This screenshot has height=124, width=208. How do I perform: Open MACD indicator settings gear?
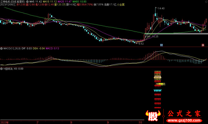[x=2, y=48]
